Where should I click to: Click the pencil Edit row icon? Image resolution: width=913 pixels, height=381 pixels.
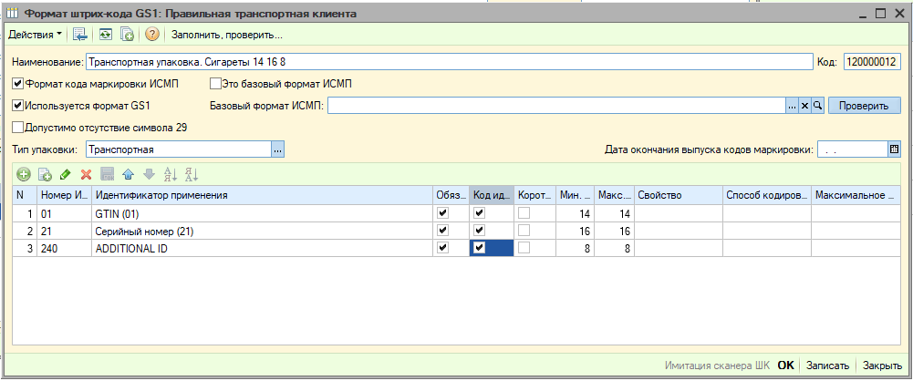65,174
